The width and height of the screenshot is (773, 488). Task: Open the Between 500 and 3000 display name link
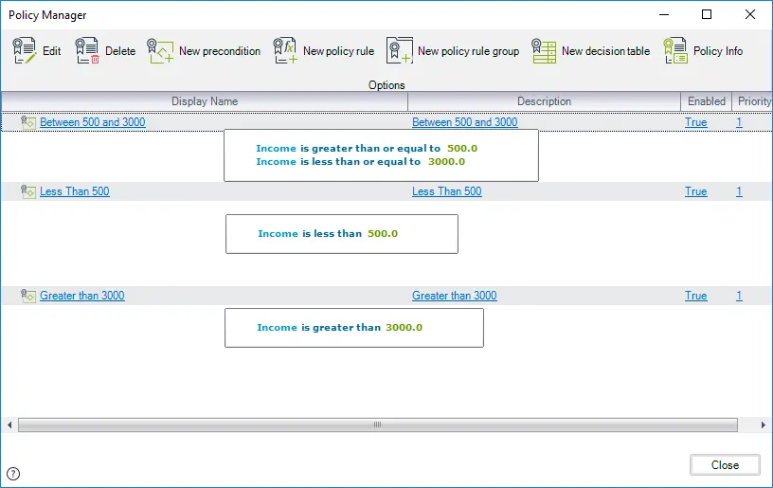click(x=93, y=122)
